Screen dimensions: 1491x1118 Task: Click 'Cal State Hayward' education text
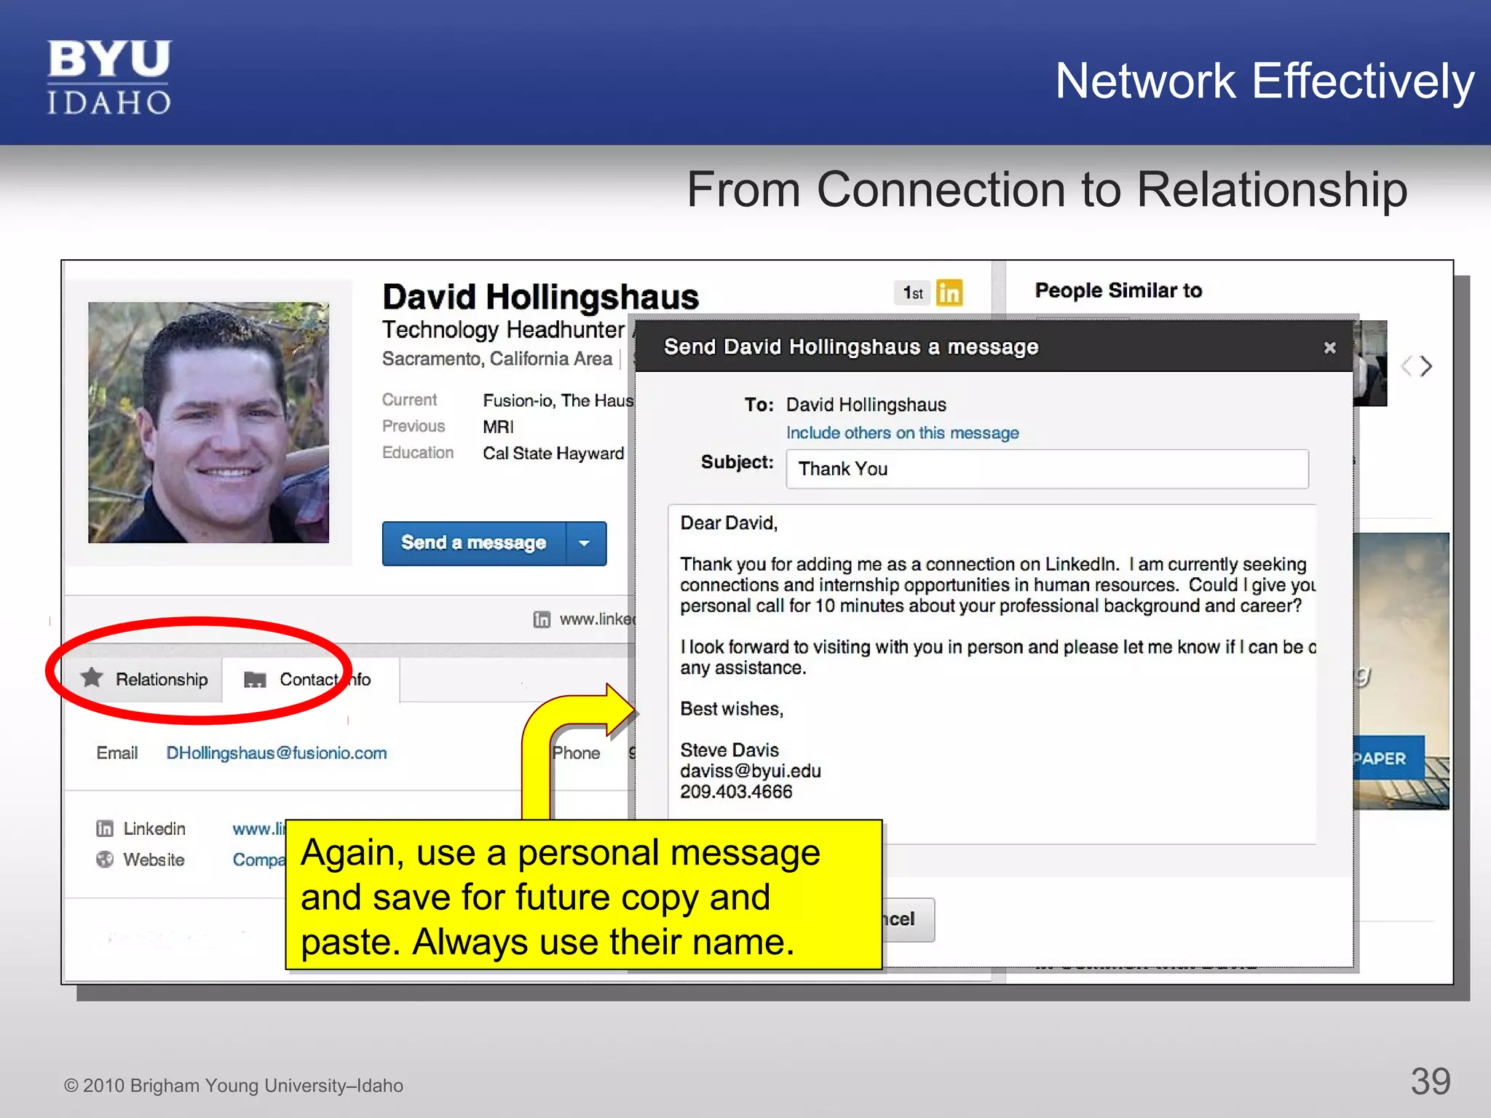click(553, 453)
